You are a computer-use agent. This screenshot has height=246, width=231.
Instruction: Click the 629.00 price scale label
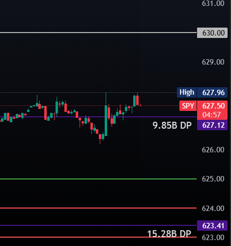click(x=213, y=62)
